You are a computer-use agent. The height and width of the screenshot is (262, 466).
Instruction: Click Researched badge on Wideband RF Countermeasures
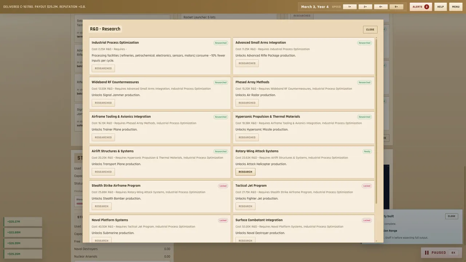[221, 83]
